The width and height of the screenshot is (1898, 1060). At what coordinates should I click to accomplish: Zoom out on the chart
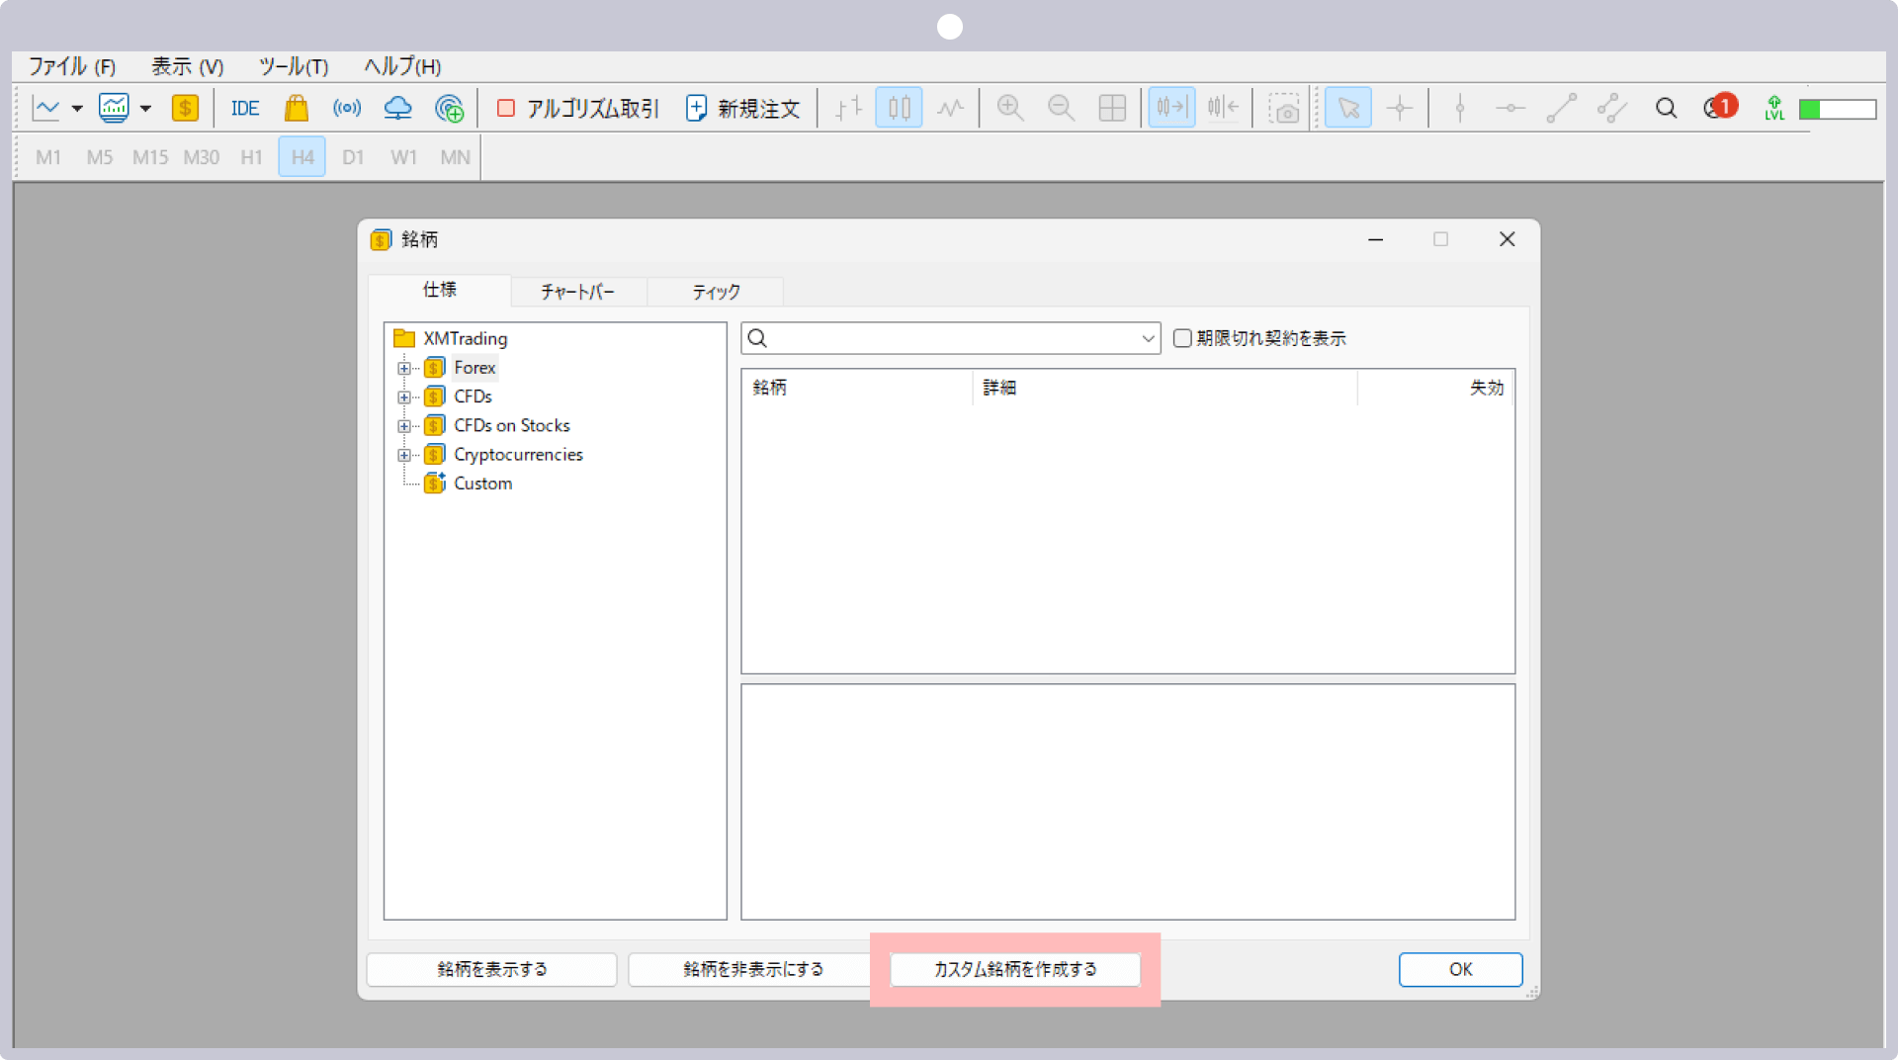point(1062,108)
